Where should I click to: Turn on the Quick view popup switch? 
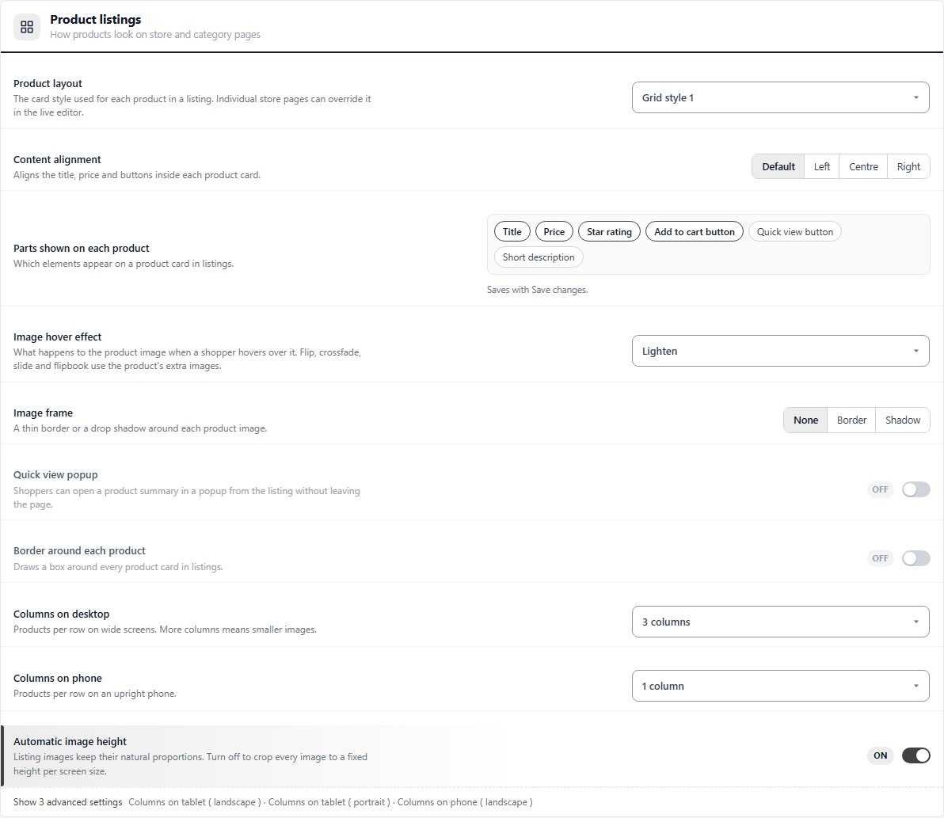tap(915, 489)
